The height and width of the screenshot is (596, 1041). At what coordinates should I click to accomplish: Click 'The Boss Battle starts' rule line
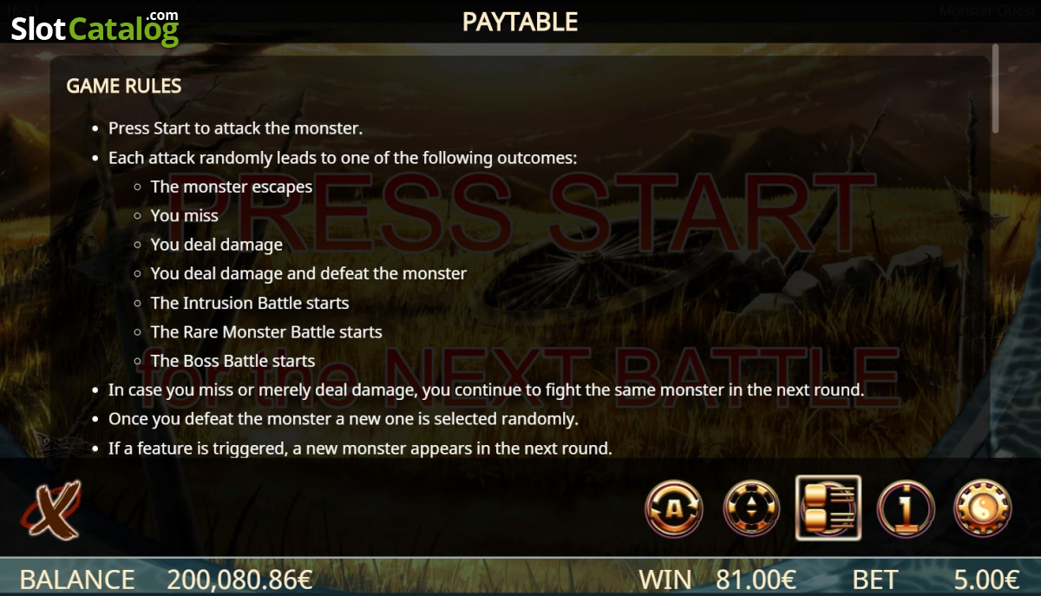coord(232,361)
